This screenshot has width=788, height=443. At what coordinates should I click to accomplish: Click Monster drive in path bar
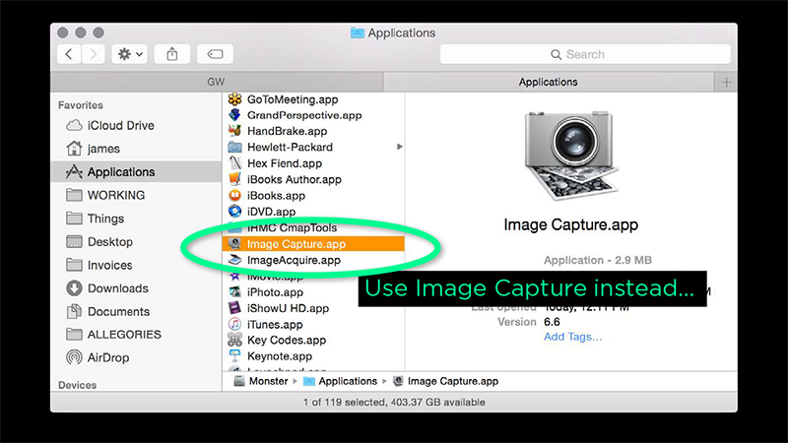coord(261,381)
